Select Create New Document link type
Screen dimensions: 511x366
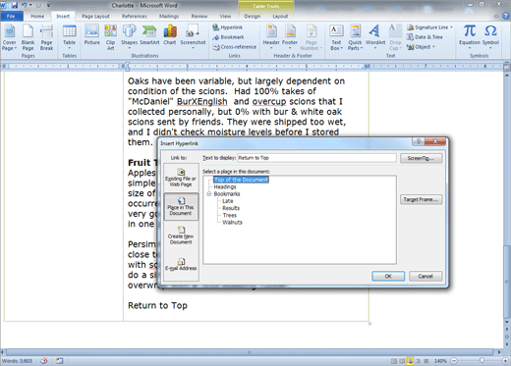tap(181, 235)
